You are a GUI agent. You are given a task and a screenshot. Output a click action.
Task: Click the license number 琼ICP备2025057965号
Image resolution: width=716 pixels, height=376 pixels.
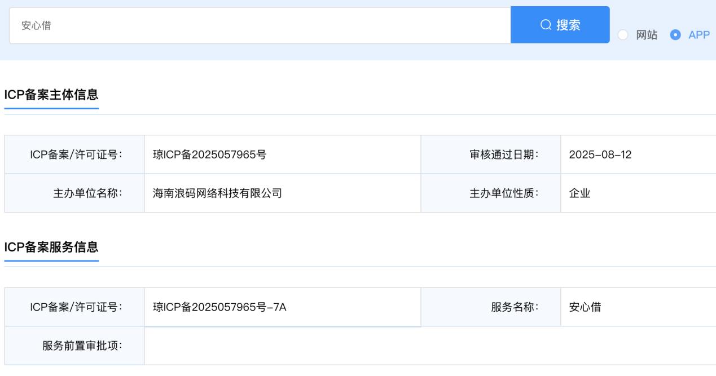(210, 155)
